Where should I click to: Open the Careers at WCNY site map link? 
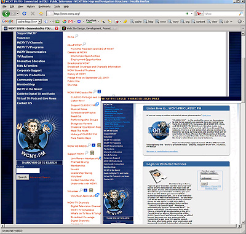[77, 52]
